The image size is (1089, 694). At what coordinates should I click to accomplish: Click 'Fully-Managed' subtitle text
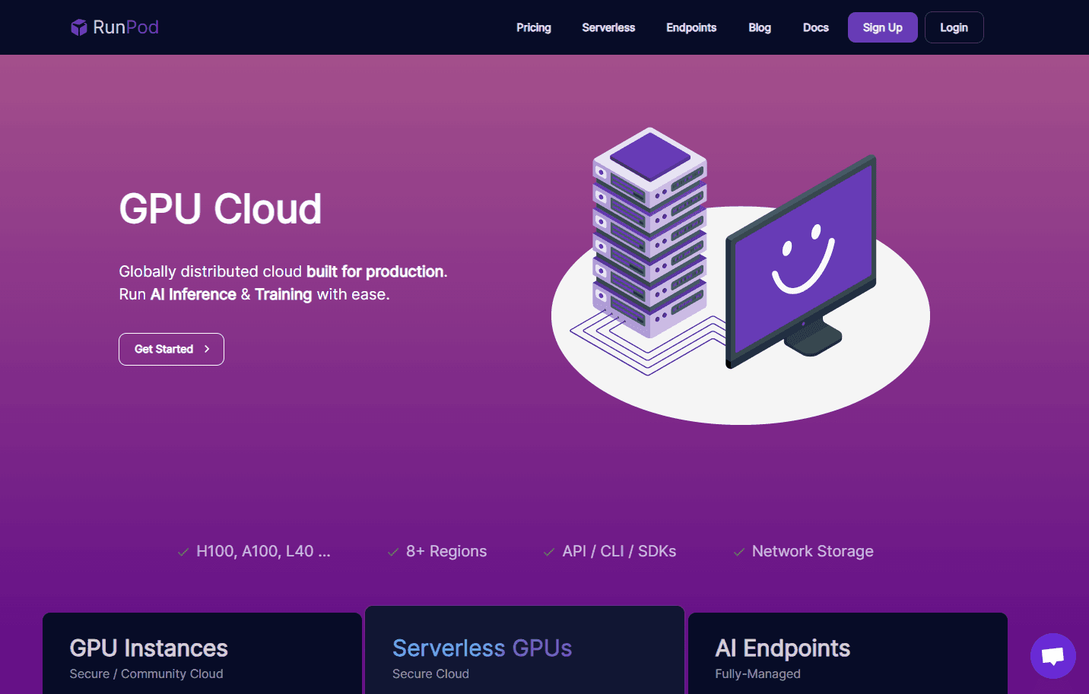click(757, 673)
